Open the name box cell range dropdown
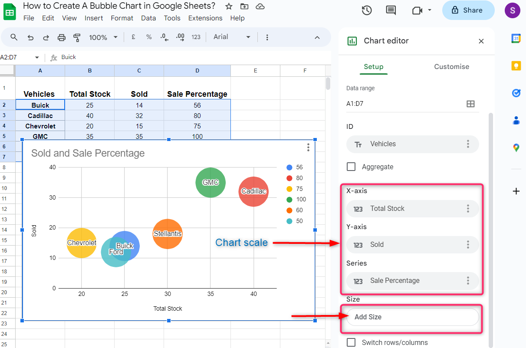Image resolution: width=526 pixels, height=348 pixels. (37, 57)
